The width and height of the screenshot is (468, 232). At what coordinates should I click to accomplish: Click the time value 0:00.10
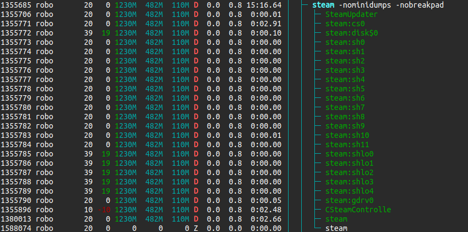point(266,33)
